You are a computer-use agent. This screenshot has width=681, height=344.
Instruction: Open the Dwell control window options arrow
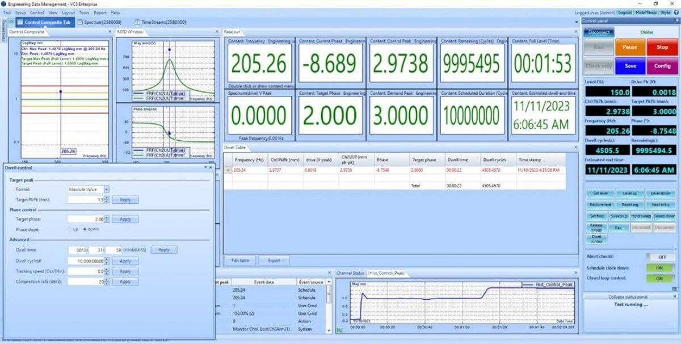pyautogui.click(x=205, y=167)
